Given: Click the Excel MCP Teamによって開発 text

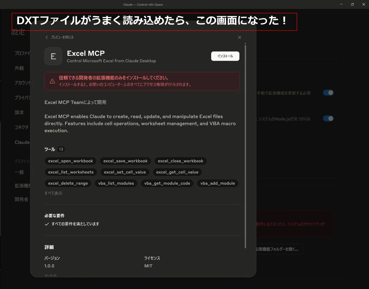Looking at the screenshot, I should (x=76, y=102).
